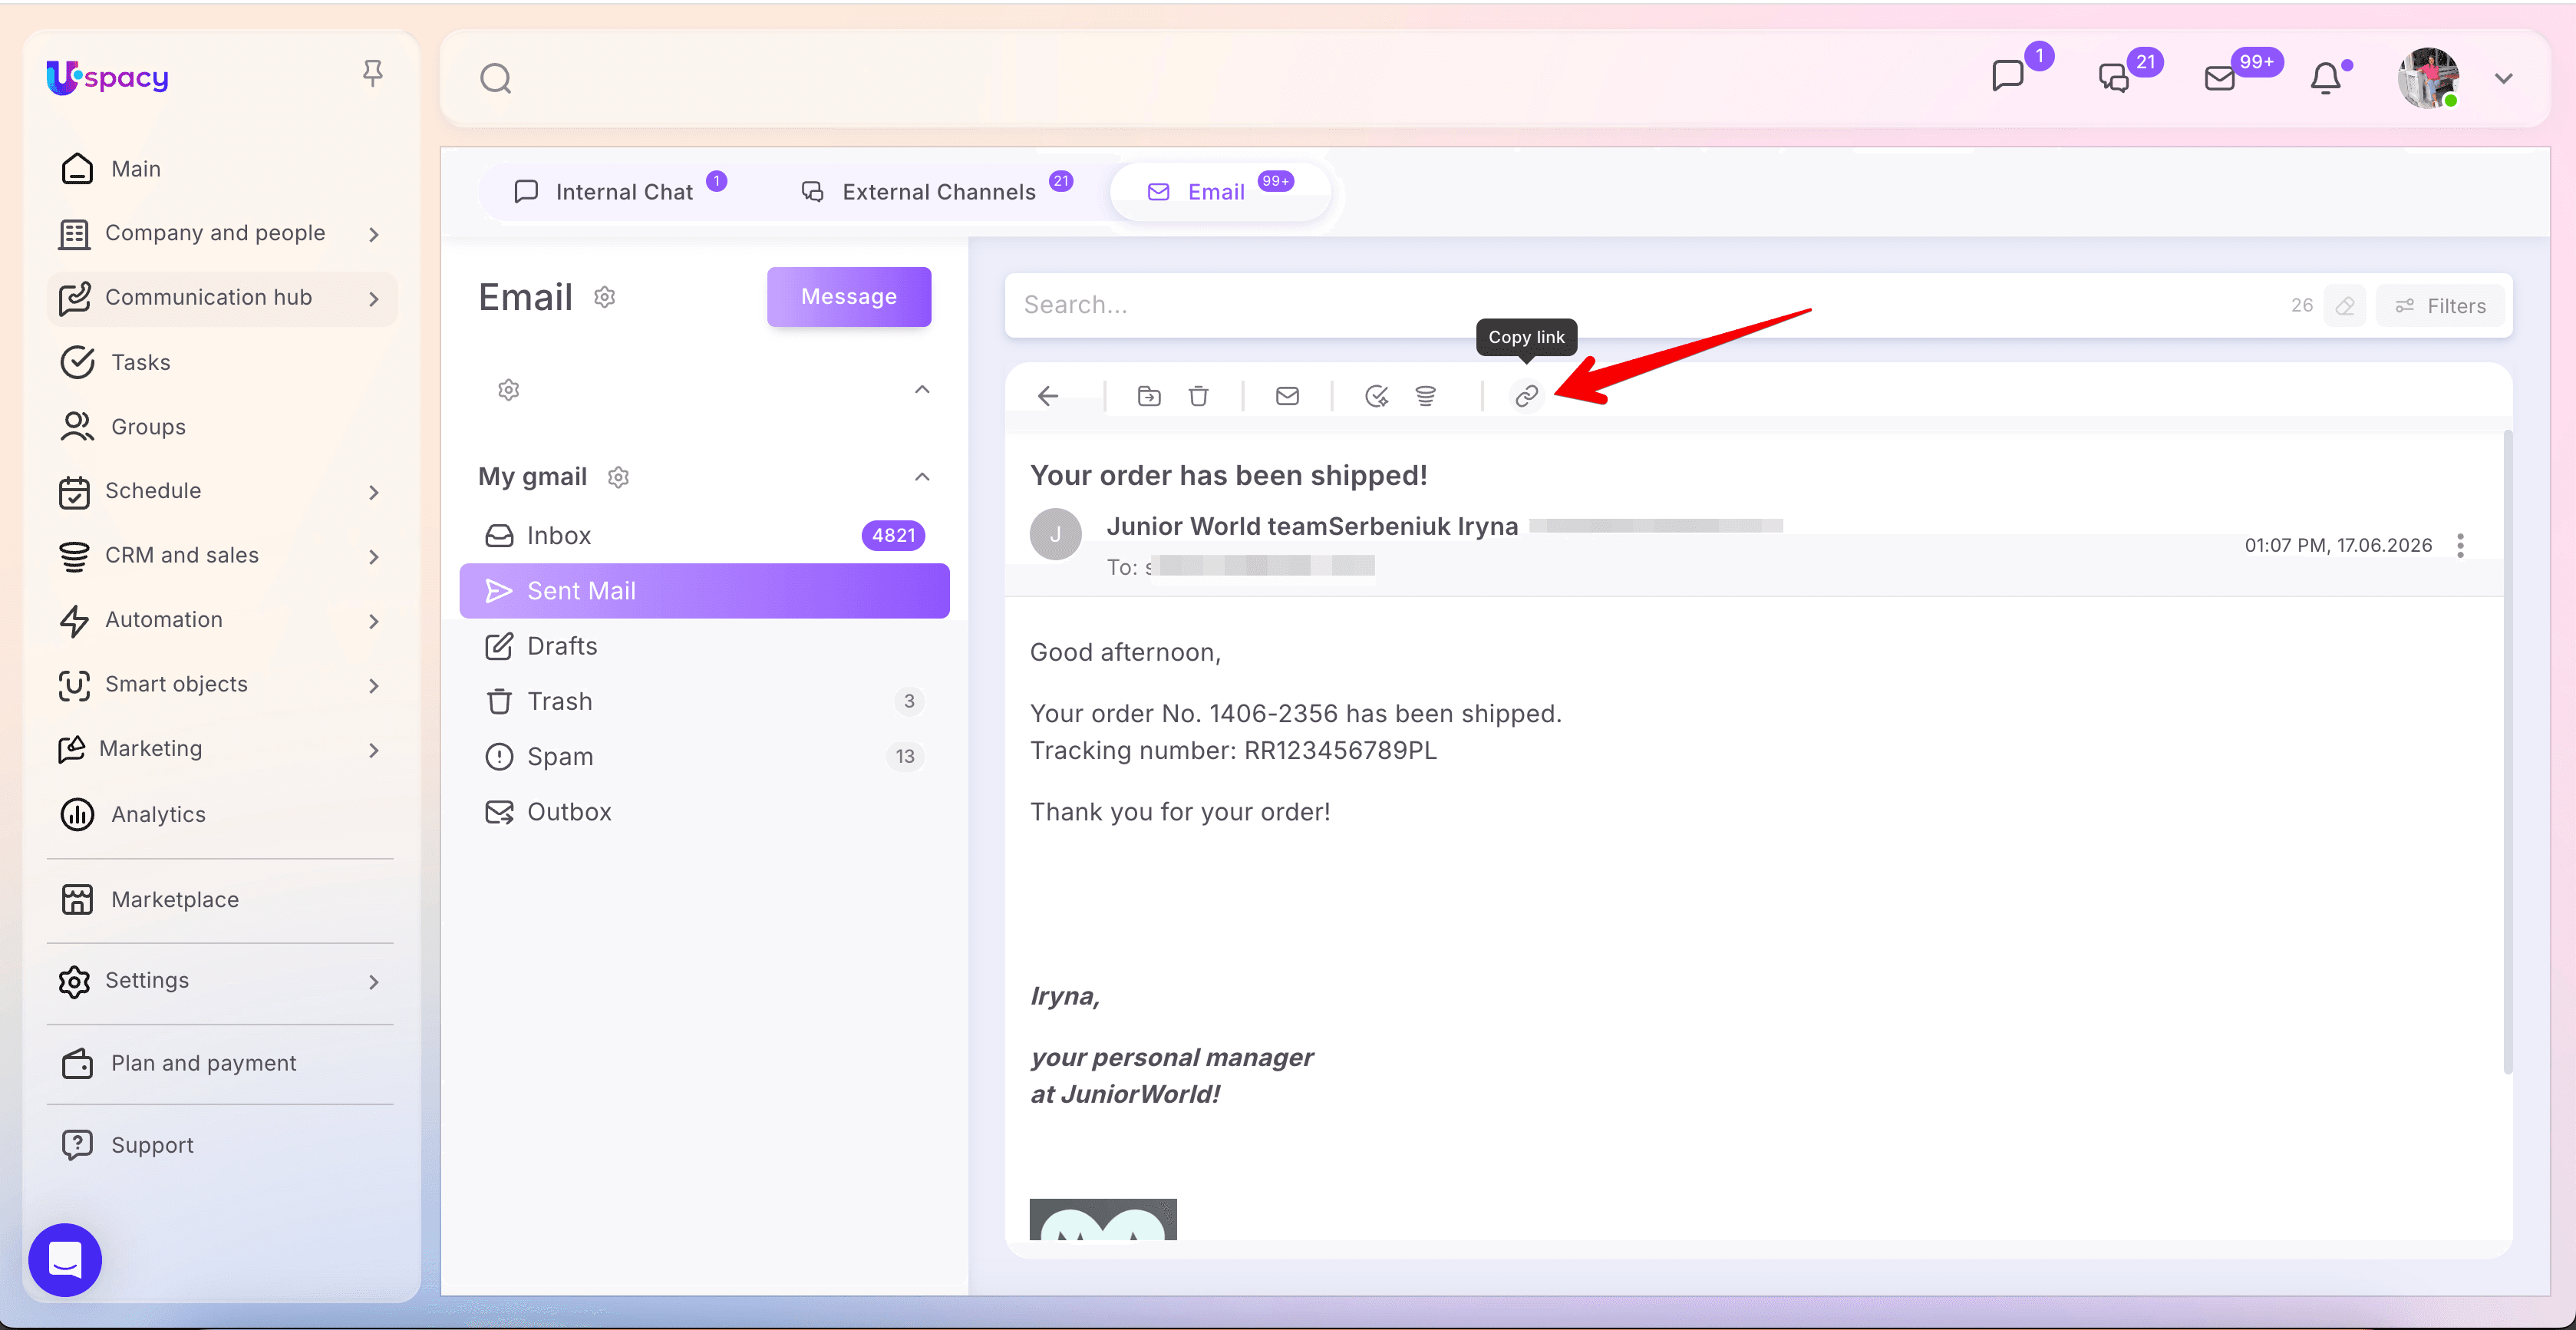Copy link to this email
The height and width of the screenshot is (1330, 2576).
[1526, 396]
